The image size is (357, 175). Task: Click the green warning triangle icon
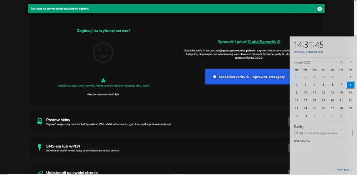point(104,80)
